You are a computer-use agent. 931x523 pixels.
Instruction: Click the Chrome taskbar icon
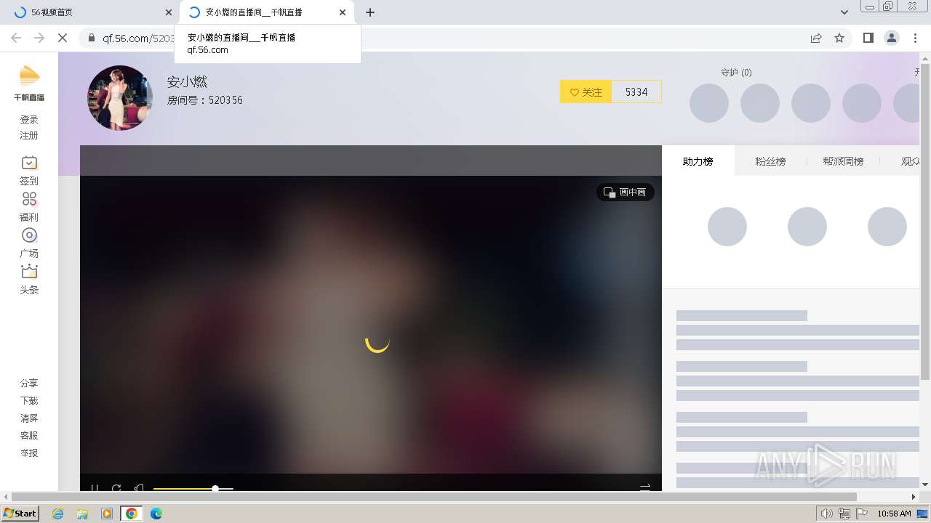(x=132, y=514)
